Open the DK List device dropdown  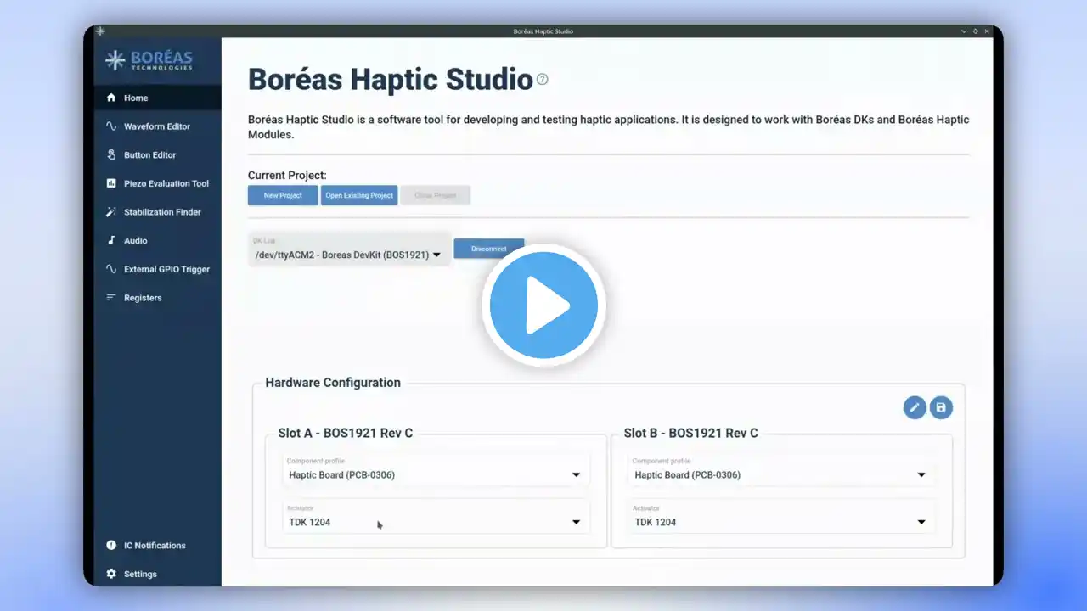(349, 249)
